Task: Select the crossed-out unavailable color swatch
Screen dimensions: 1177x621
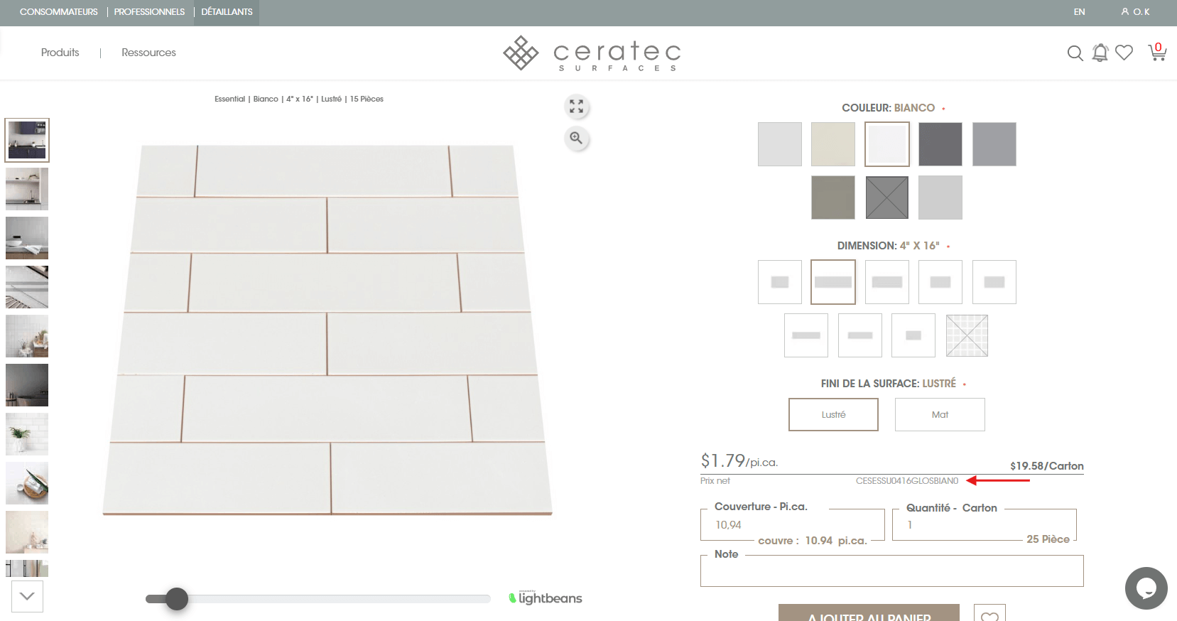Action: (x=887, y=198)
